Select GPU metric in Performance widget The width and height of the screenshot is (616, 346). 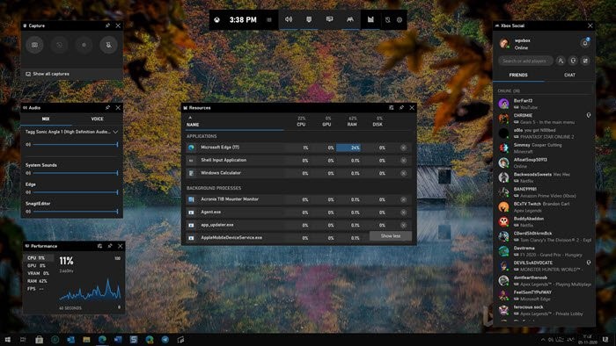coord(39,266)
